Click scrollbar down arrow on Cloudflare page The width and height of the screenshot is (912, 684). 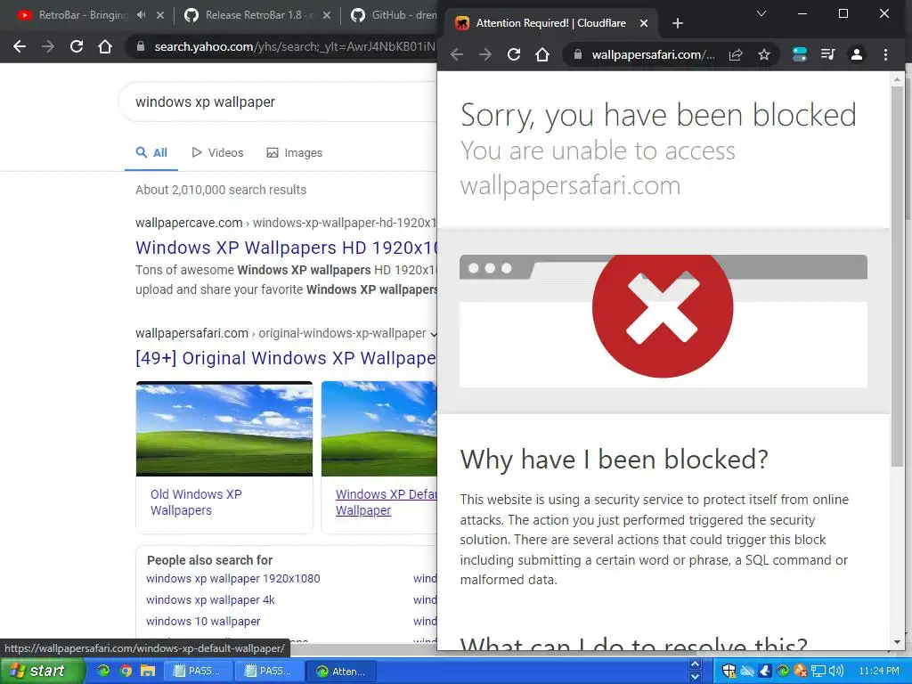(x=897, y=643)
